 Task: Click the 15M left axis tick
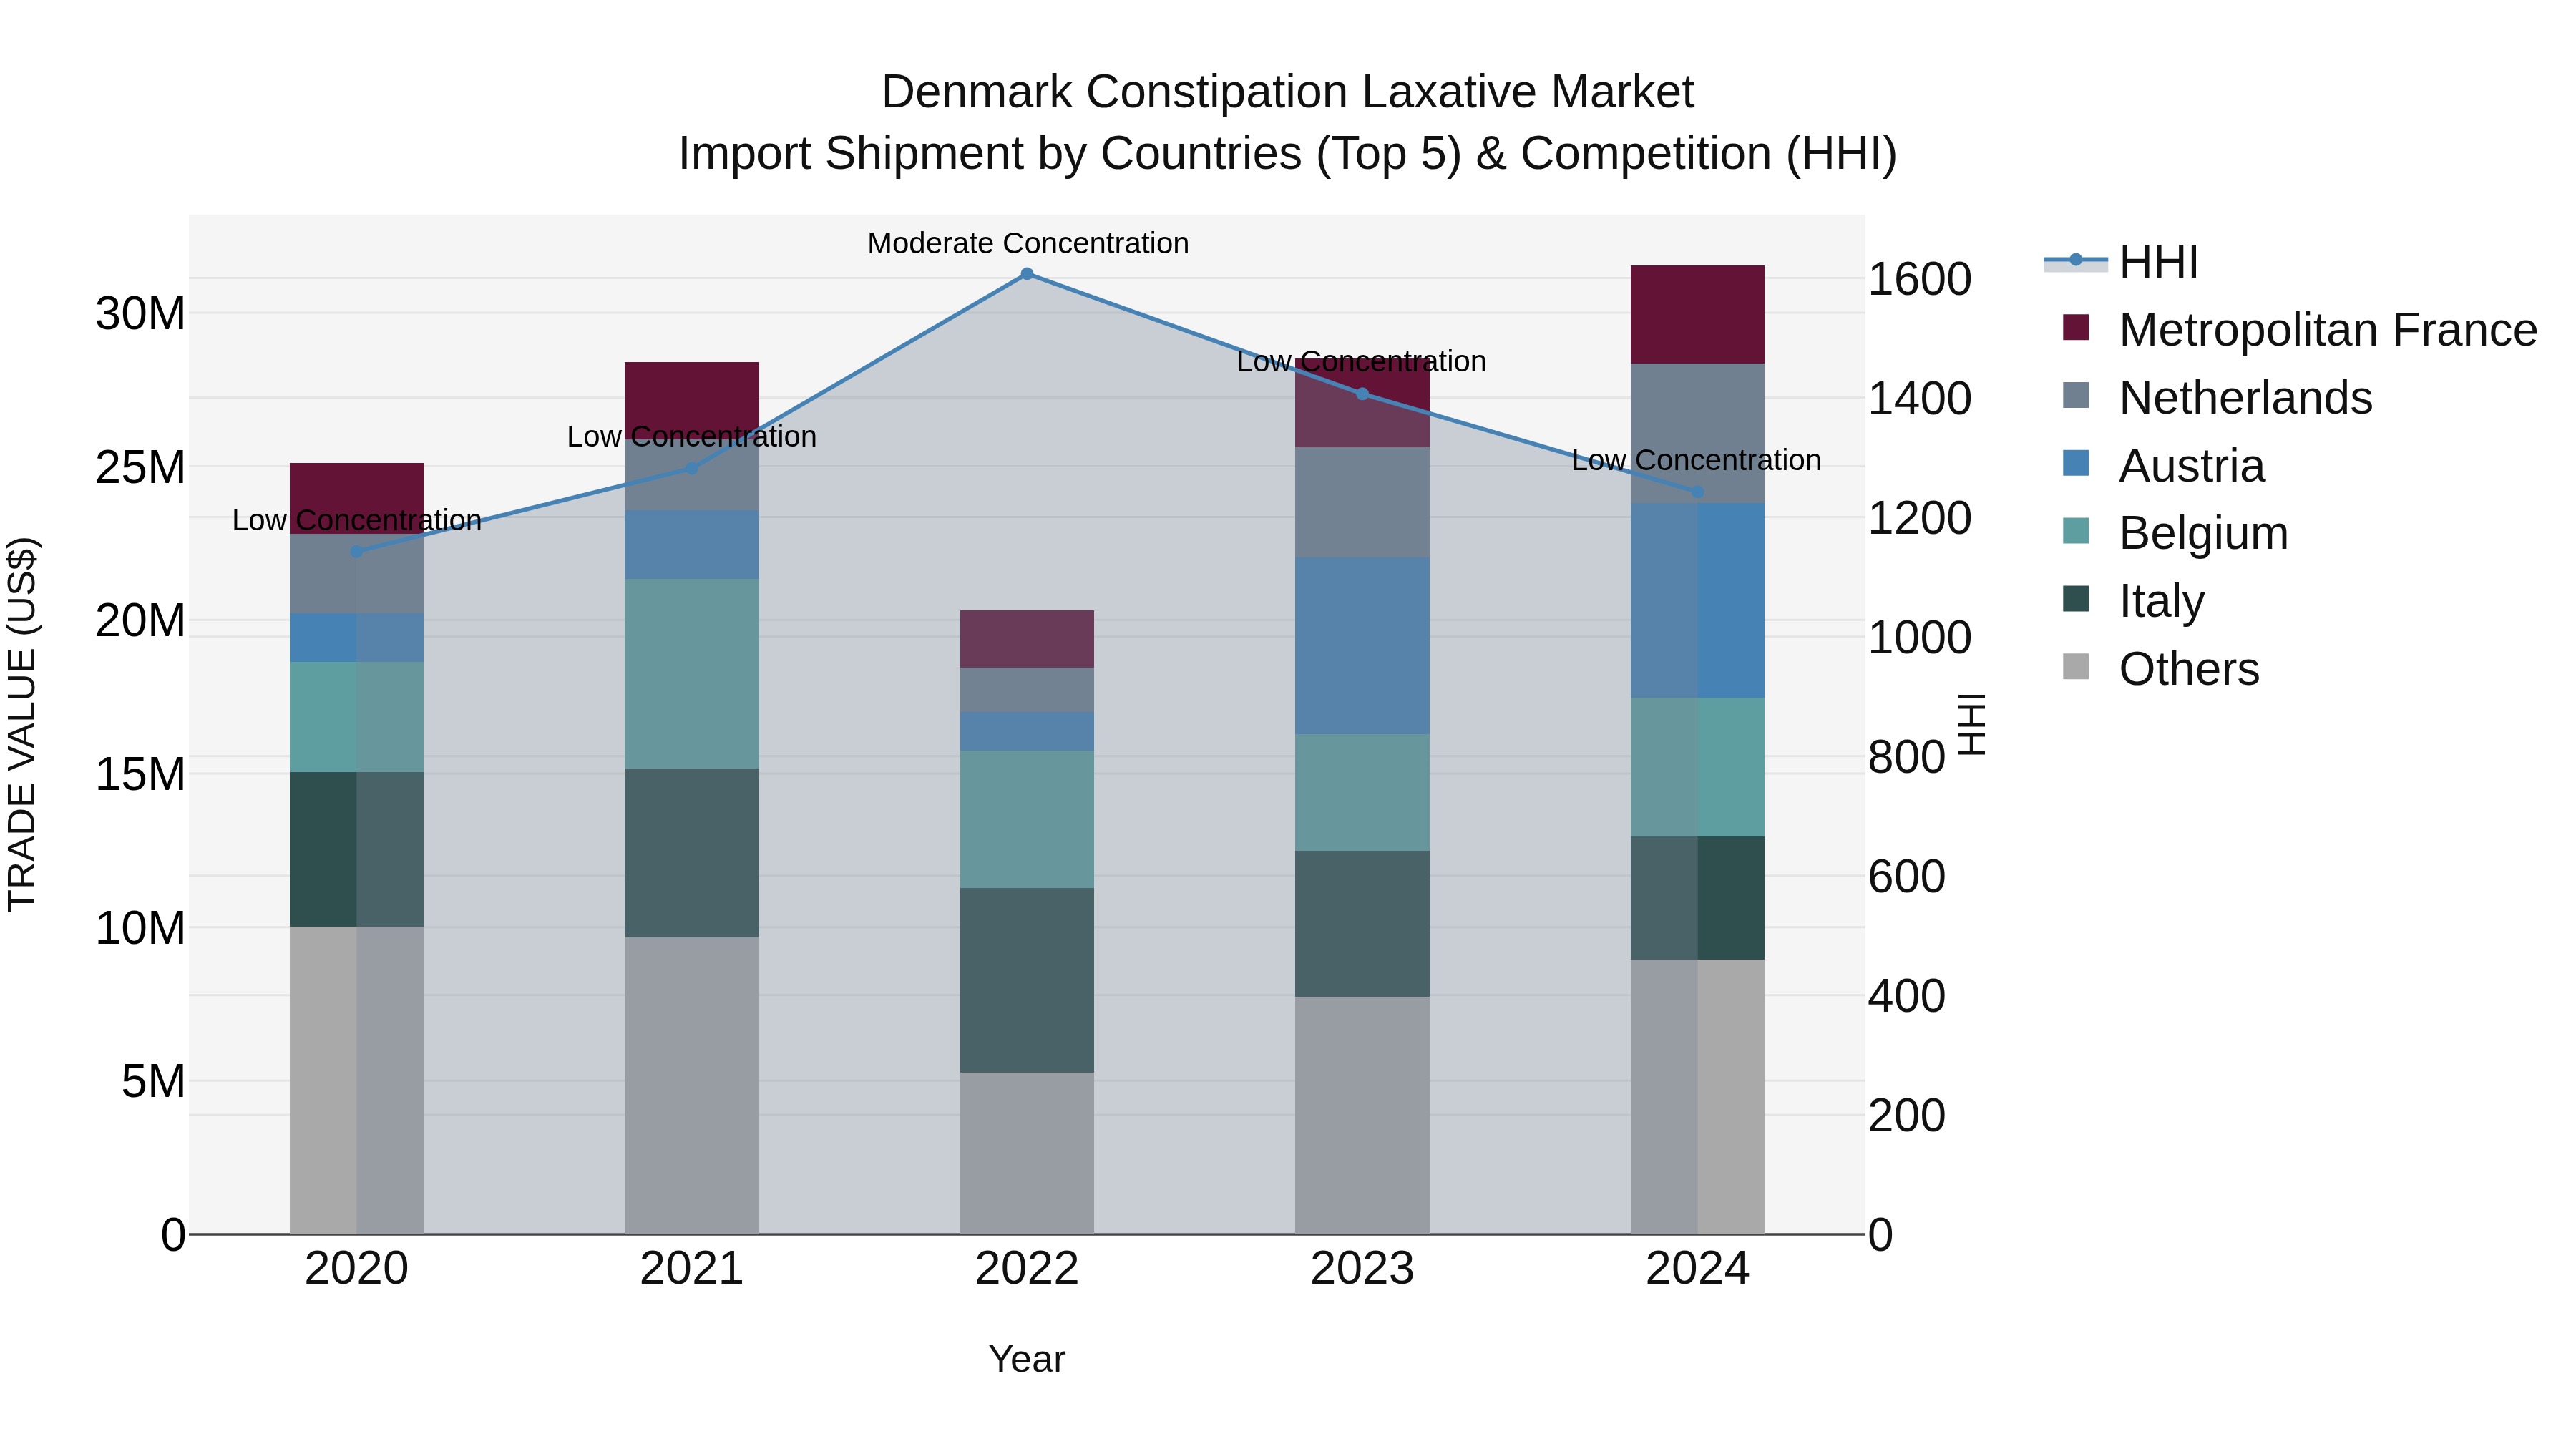[x=141, y=774]
